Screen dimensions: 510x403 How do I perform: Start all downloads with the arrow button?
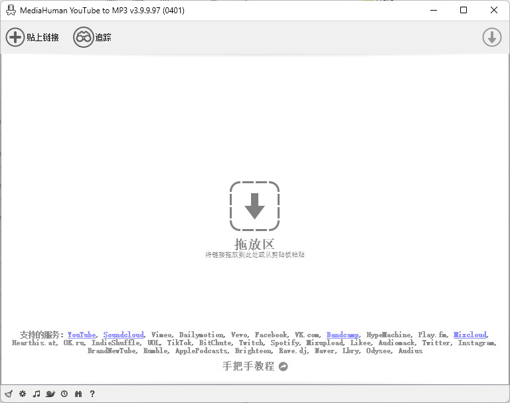coord(491,37)
